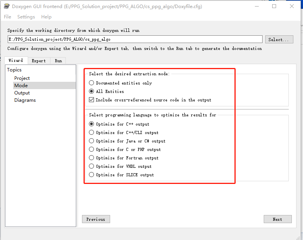303x240 pixels.
Task: Select Optimize for VHDL output
Action: pyautogui.click(x=120, y=166)
